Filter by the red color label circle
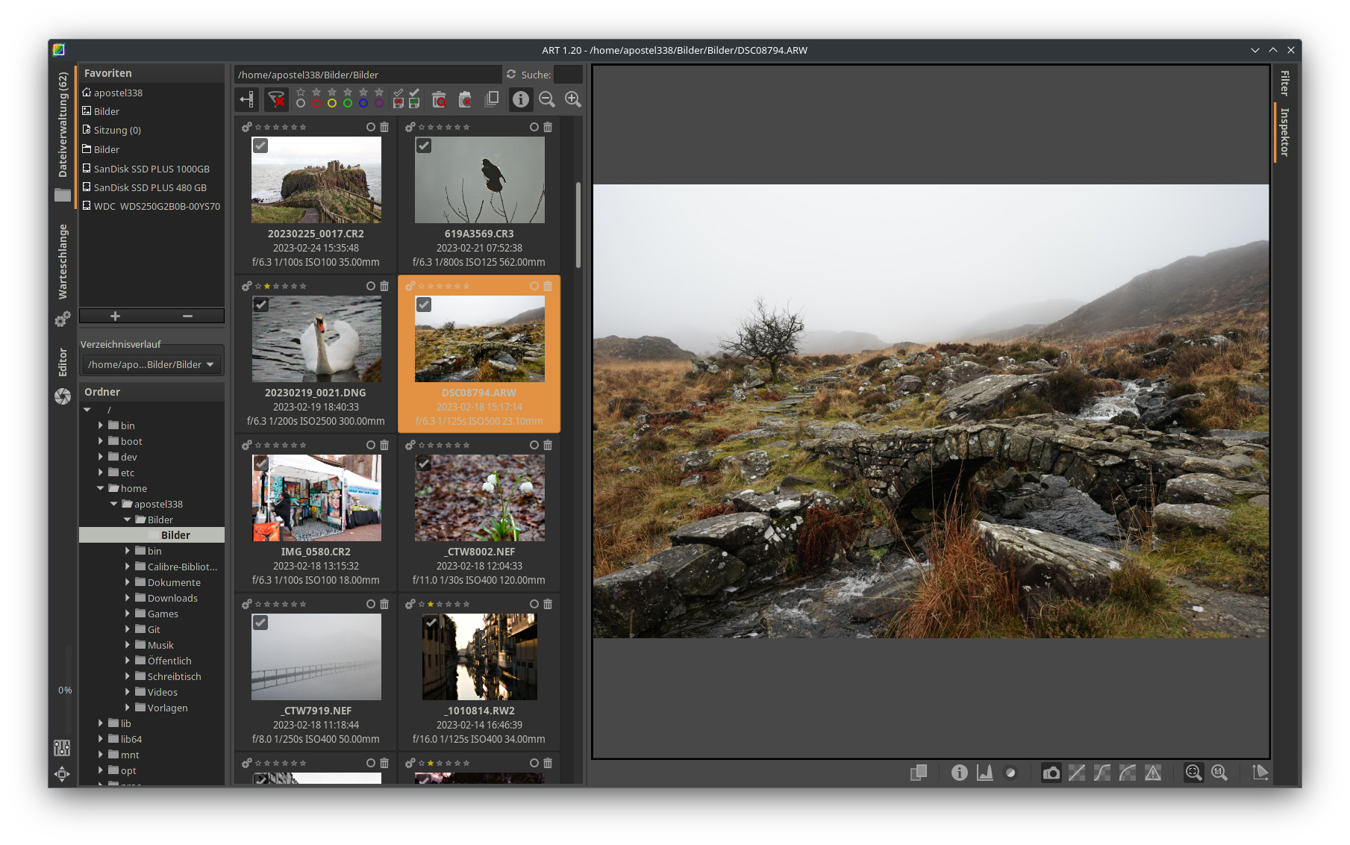The height and width of the screenshot is (845, 1350). [316, 103]
